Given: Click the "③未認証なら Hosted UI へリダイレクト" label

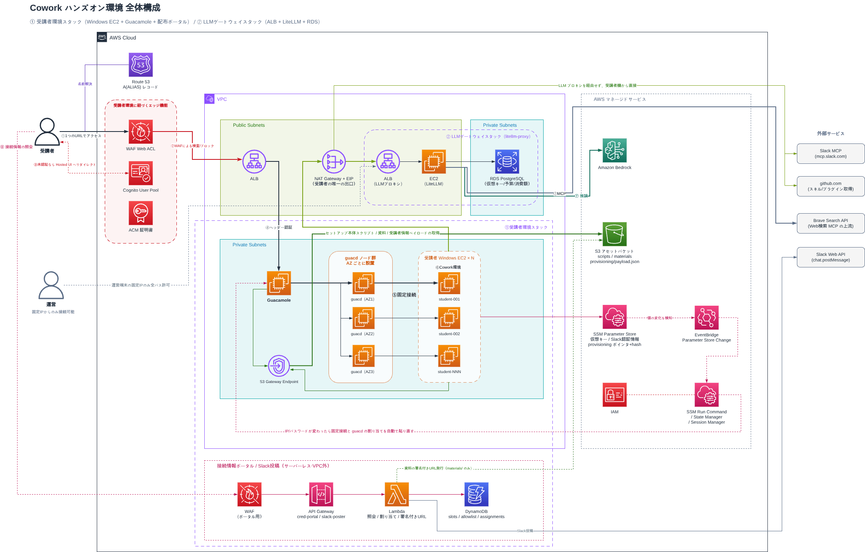Looking at the screenshot, I should pyautogui.click(x=65, y=165).
